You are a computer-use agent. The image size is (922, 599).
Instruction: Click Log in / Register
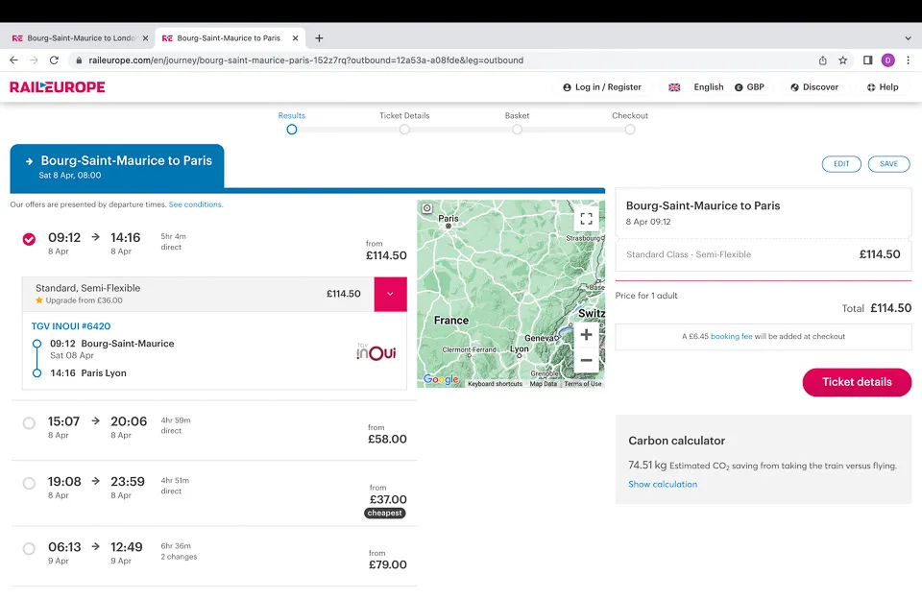coord(602,87)
